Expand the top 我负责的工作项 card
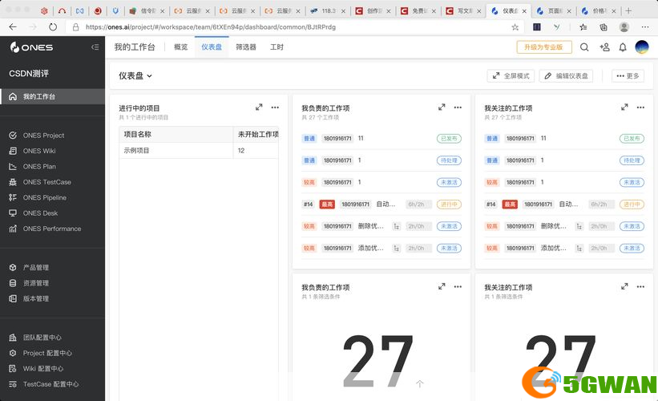Image resolution: width=658 pixels, height=401 pixels. pos(442,107)
